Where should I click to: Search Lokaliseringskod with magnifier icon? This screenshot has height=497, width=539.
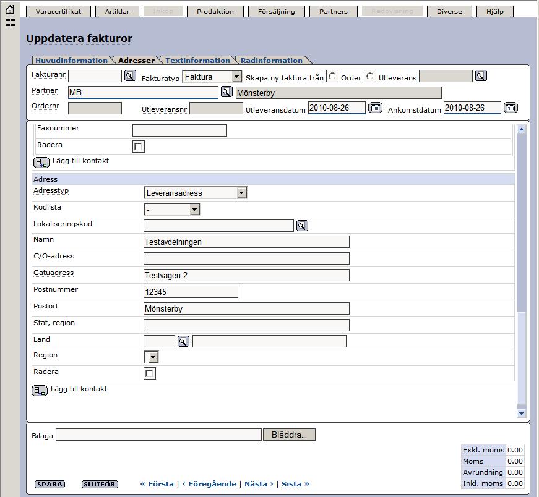pyautogui.click(x=302, y=226)
